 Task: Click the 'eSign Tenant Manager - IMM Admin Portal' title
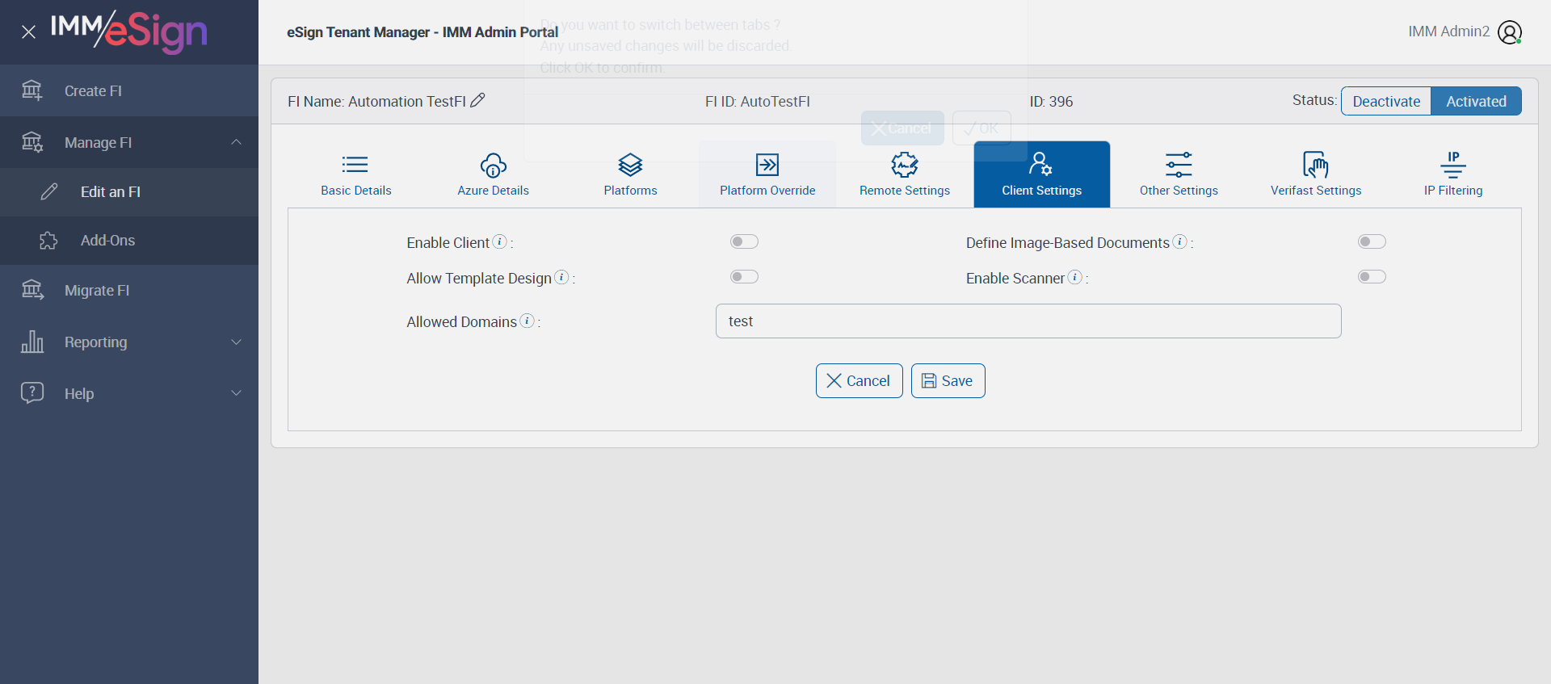click(422, 32)
